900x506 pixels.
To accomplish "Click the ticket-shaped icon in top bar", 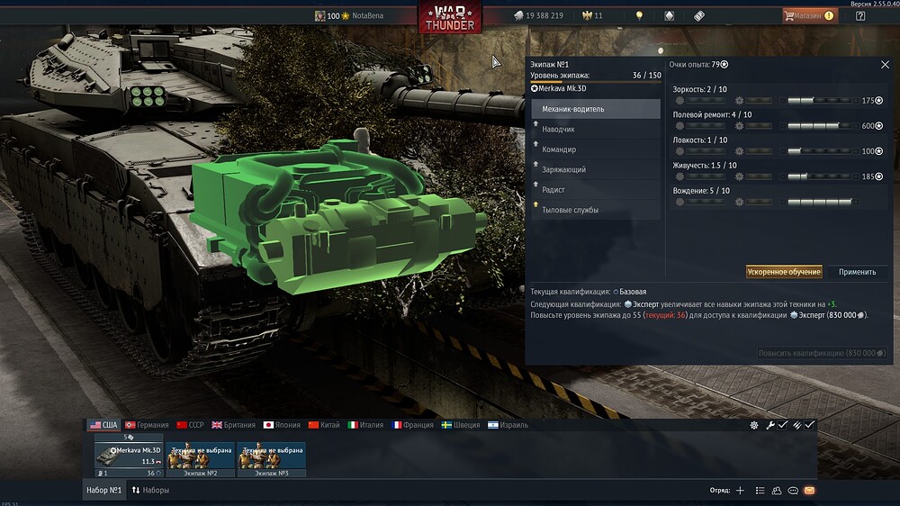I will coord(699,16).
